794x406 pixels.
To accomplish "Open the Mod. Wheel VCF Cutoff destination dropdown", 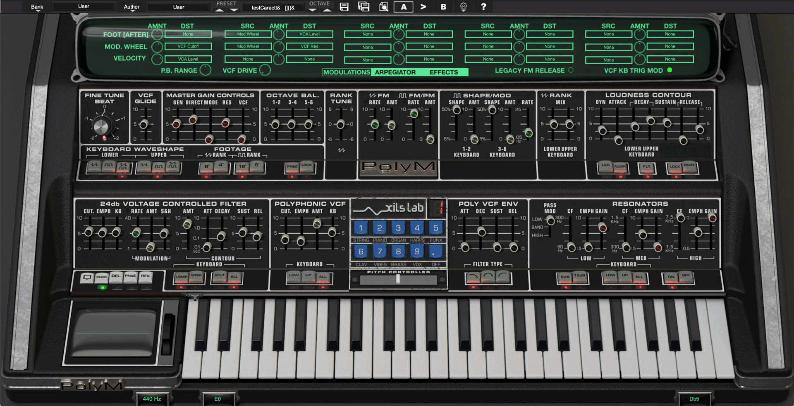I will click(x=188, y=46).
